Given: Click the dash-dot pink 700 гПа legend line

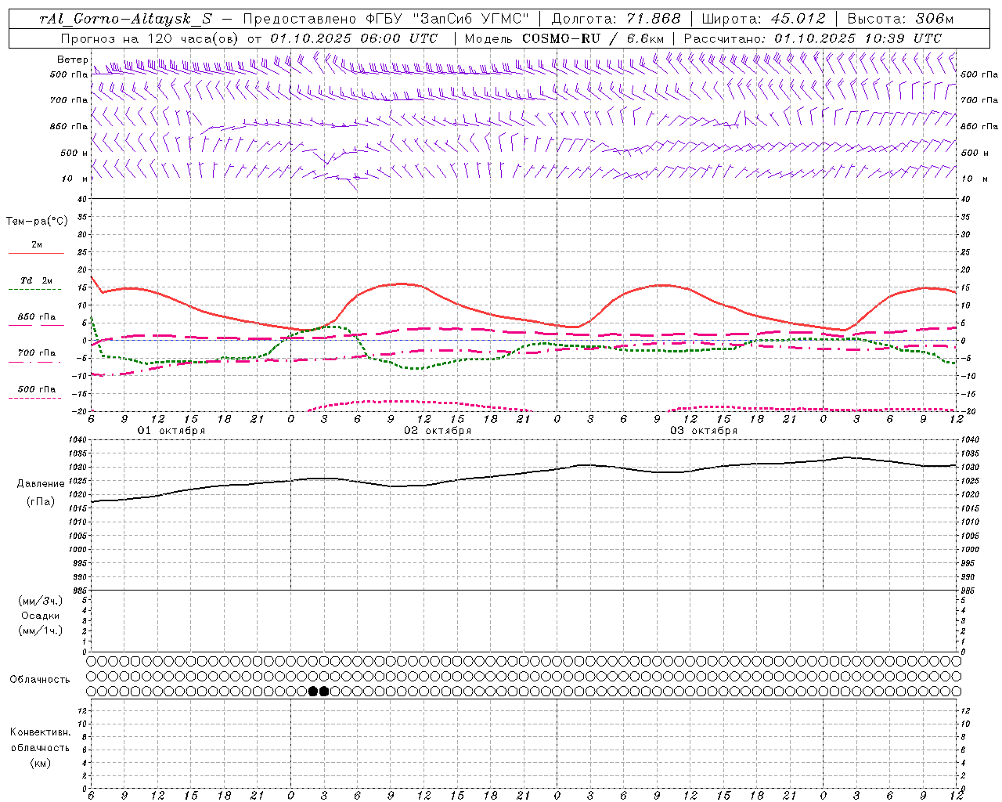Looking at the screenshot, I should pyautogui.click(x=35, y=362).
